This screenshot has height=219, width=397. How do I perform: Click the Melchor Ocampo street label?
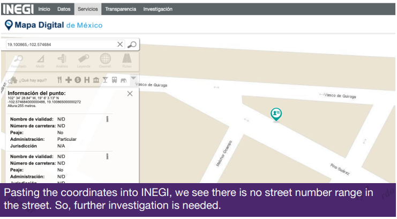tap(224, 154)
